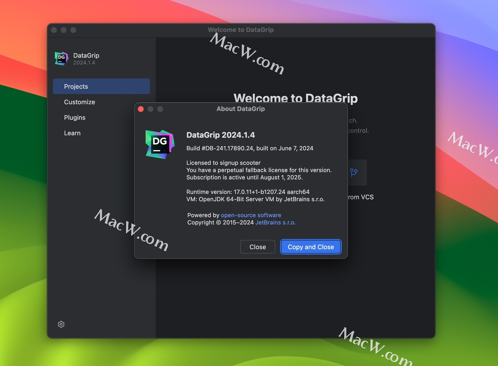Click the Get from VCS branch icon
The width and height of the screenshot is (498, 366).
(x=354, y=172)
